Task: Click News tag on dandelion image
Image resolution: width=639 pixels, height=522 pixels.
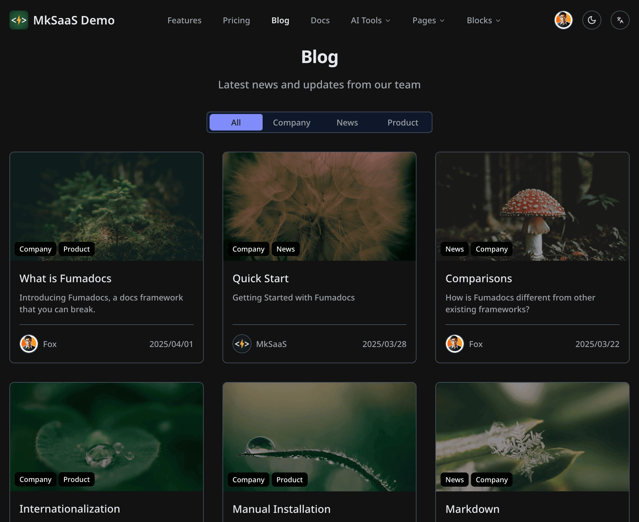Action: 286,249
